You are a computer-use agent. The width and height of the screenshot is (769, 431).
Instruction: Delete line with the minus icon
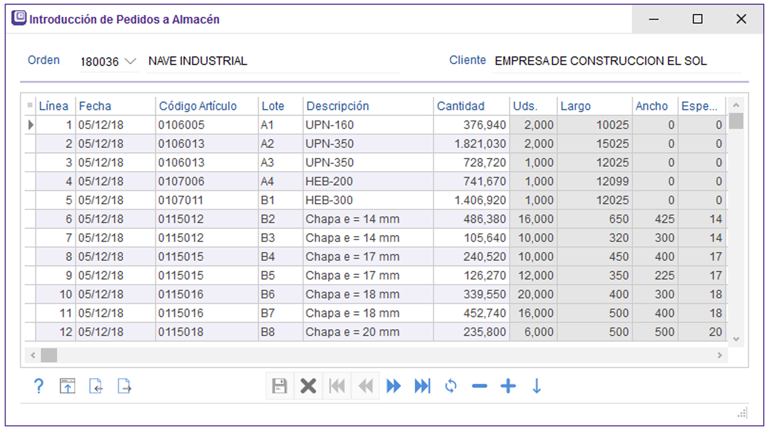click(x=479, y=386)
